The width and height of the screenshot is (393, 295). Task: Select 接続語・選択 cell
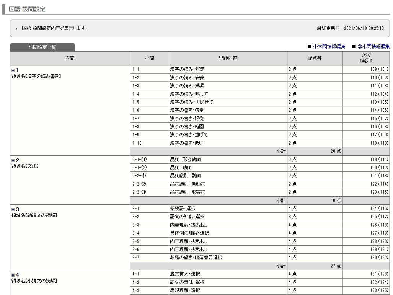click(228, 209)
